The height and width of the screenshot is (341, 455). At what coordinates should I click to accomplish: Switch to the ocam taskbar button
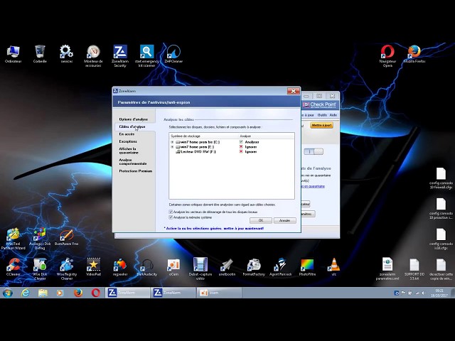(219, 293)
